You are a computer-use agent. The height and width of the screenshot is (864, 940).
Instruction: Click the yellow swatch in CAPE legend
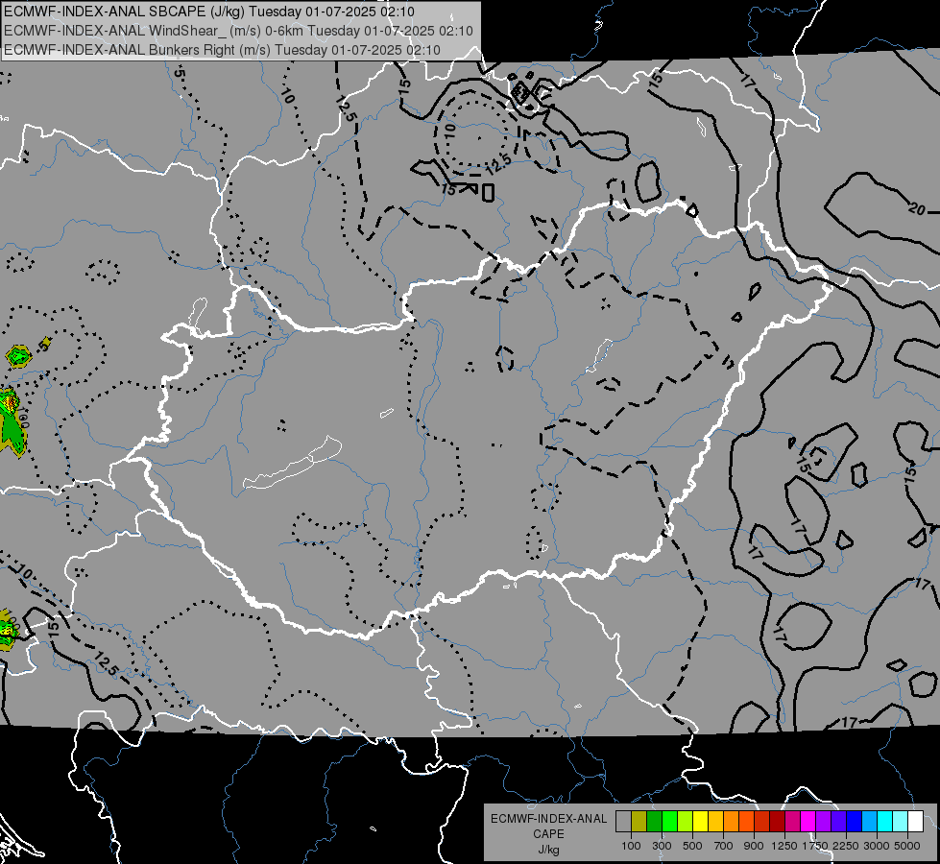(700, 822)
